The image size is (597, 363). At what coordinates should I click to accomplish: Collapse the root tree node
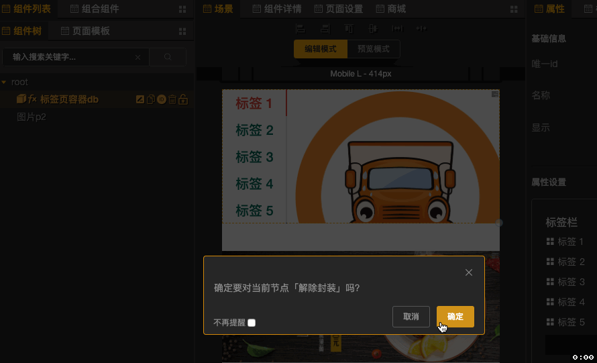point(4,83)
